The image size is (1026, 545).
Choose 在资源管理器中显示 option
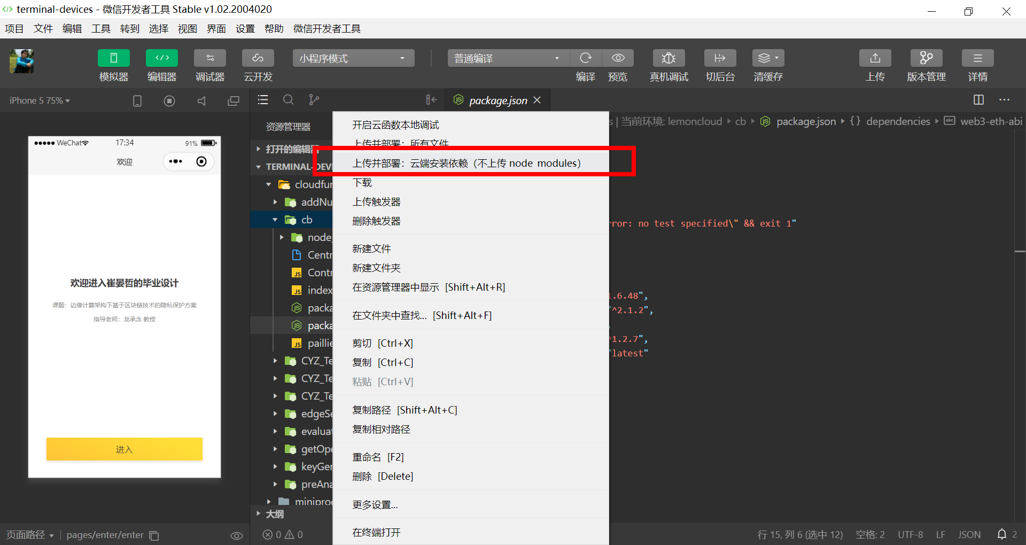(x=471, y=287)
